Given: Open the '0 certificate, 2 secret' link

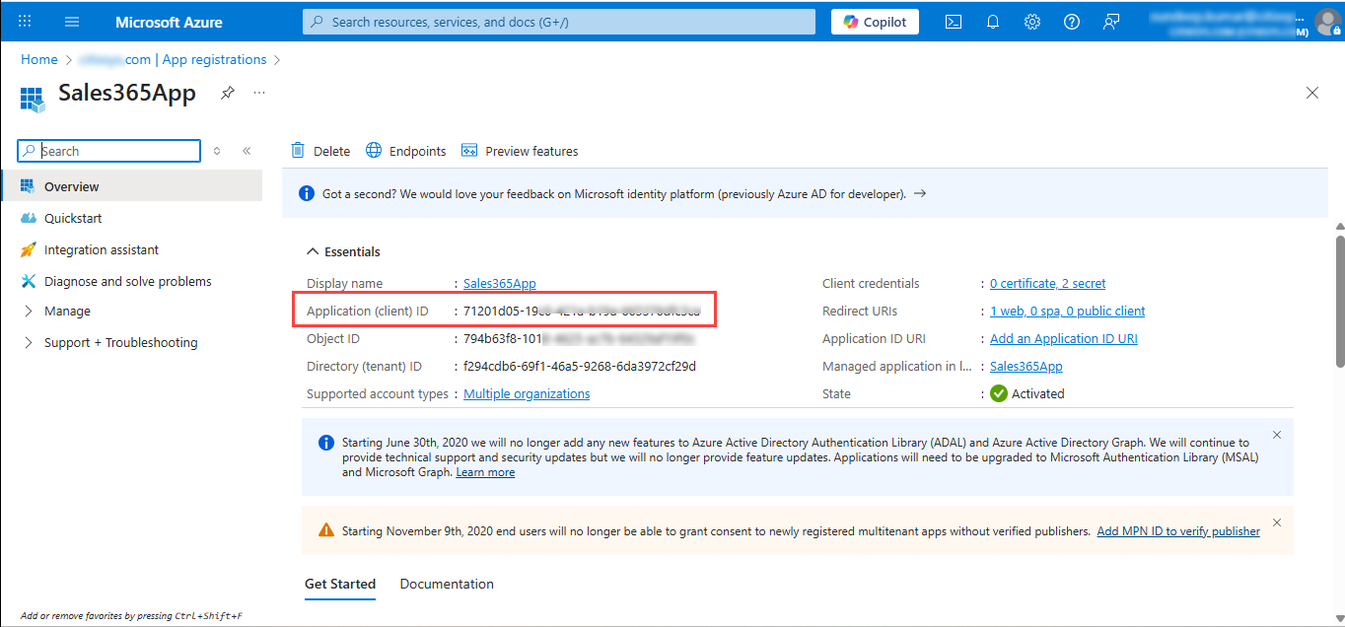Looking at the screenshot, I should click(x=1047, y=284).
